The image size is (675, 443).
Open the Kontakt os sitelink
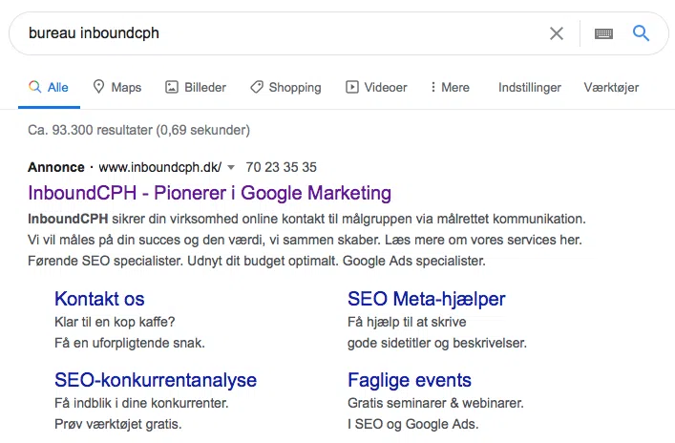99,299
